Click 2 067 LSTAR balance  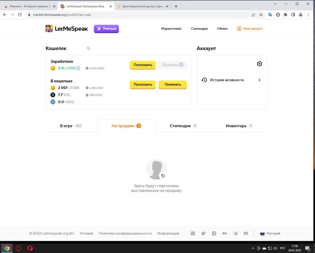(65, 88)
